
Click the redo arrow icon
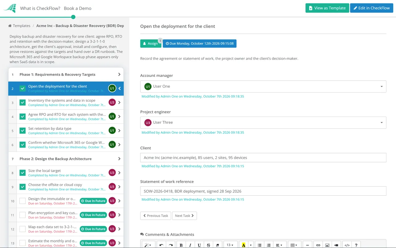(x=170, y=245)
